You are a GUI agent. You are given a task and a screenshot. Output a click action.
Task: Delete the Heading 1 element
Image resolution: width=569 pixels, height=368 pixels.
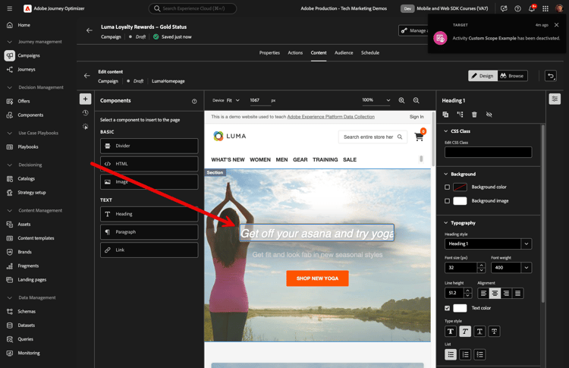point(474,115)
